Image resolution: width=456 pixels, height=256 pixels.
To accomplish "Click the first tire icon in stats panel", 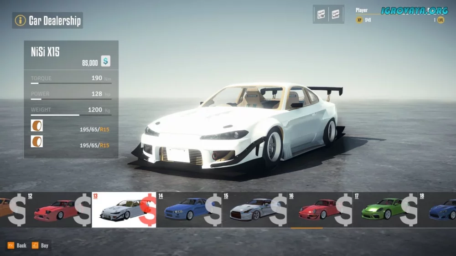I will (37, 126).
